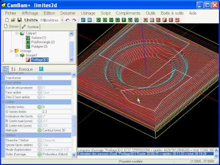Collapse the Groupe1 tree node
220x165 pixels.
coord(17,55)
